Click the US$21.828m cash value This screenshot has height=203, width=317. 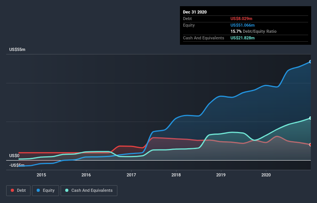click(x=242, y=38)
